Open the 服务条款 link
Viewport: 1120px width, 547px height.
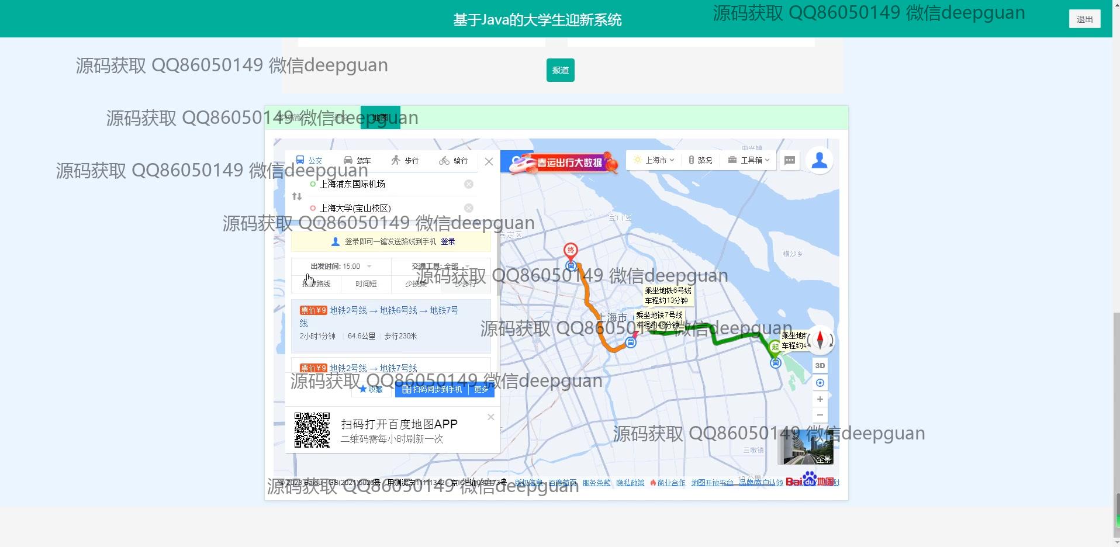(596, 483)
